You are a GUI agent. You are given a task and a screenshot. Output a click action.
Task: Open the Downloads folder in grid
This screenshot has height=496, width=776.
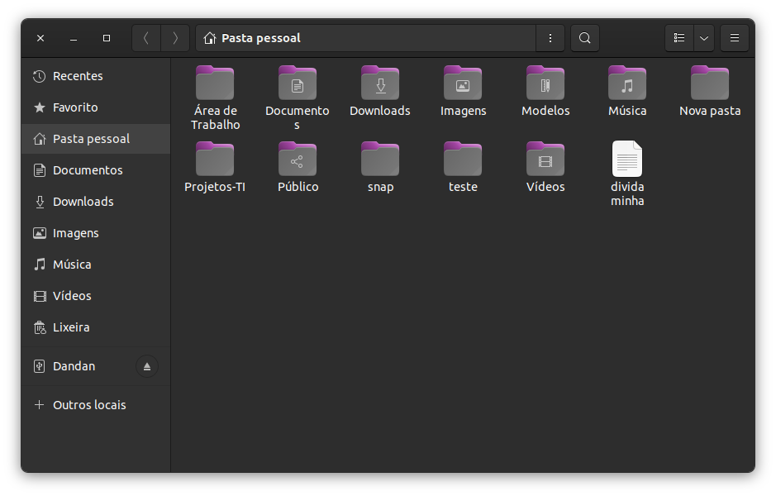coord(380,84)
